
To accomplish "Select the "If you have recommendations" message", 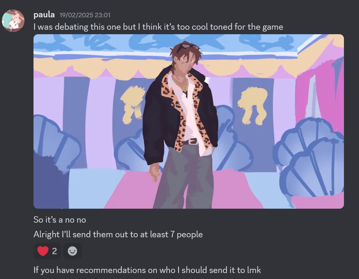I will coord(147,270).
